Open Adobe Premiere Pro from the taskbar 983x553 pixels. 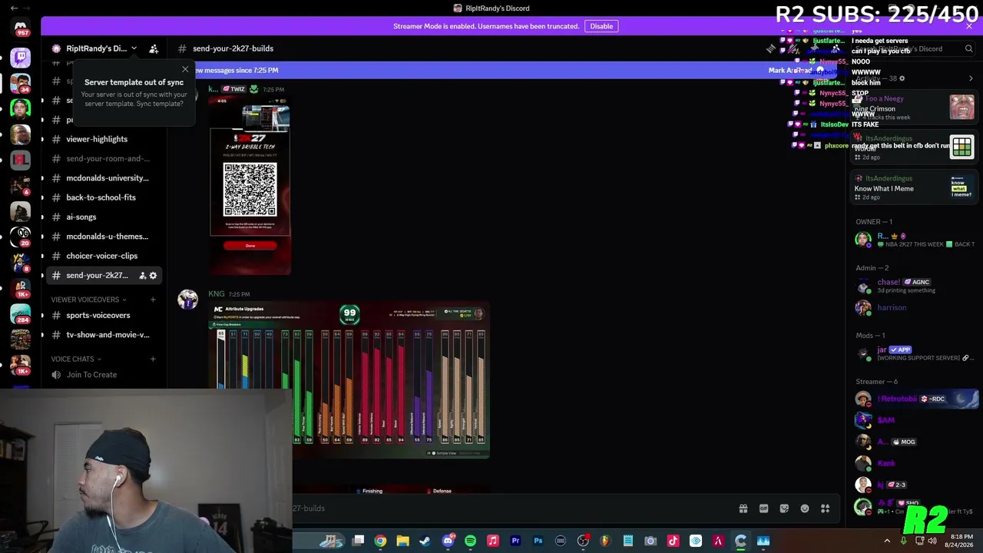click(515, 541)
